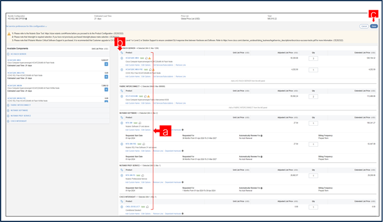Add the All Flash NVMe Node component
This screenshot has height=222, width=383.
click(x=106, y=89)
